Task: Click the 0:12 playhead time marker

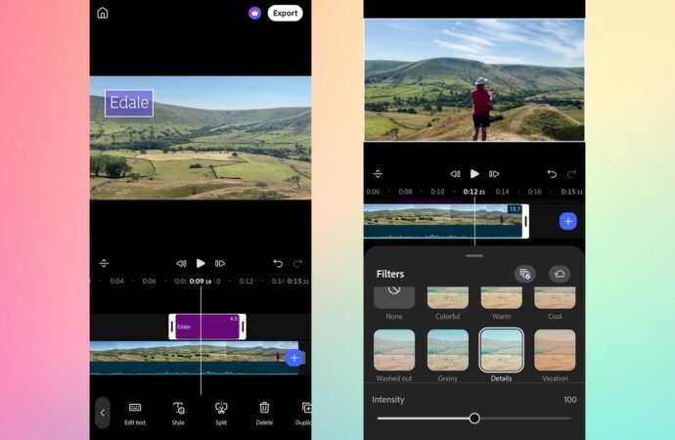Action: click(x=473, y=192)
